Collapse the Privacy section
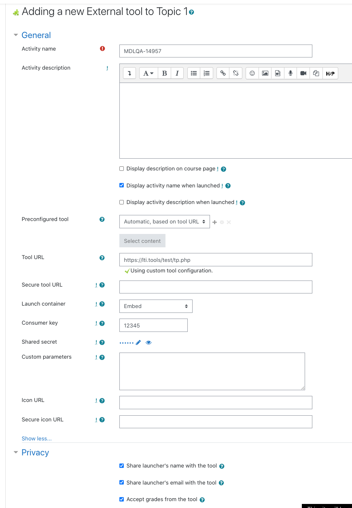Viewport: 352px width, 508px height. tap(35, 453)
